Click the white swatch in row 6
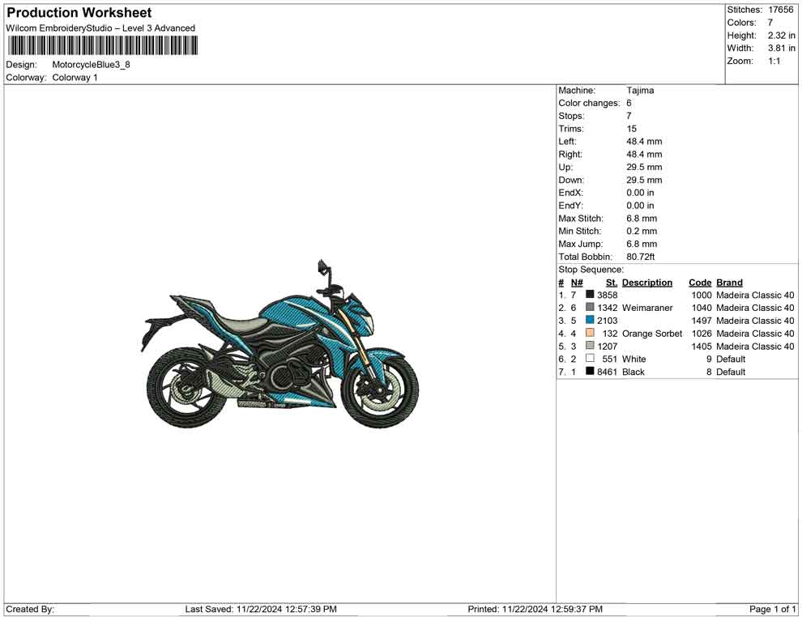The height and width of the screenshot is (617, 802). (x=590, y=359)
